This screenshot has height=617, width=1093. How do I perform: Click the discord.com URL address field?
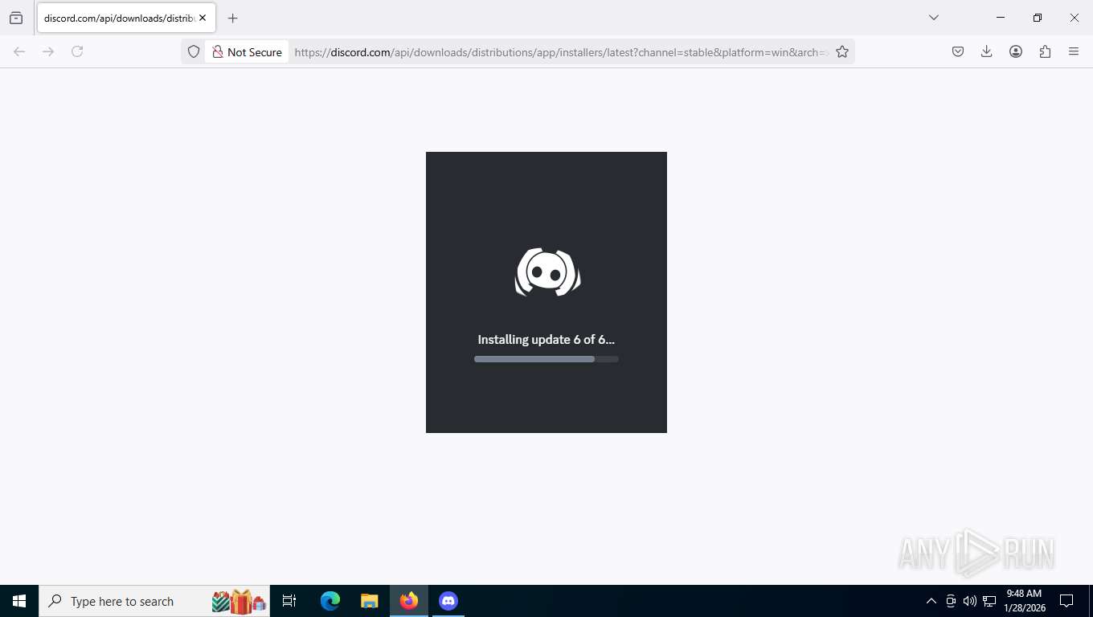pyautogui.click(x=561, y=51)
